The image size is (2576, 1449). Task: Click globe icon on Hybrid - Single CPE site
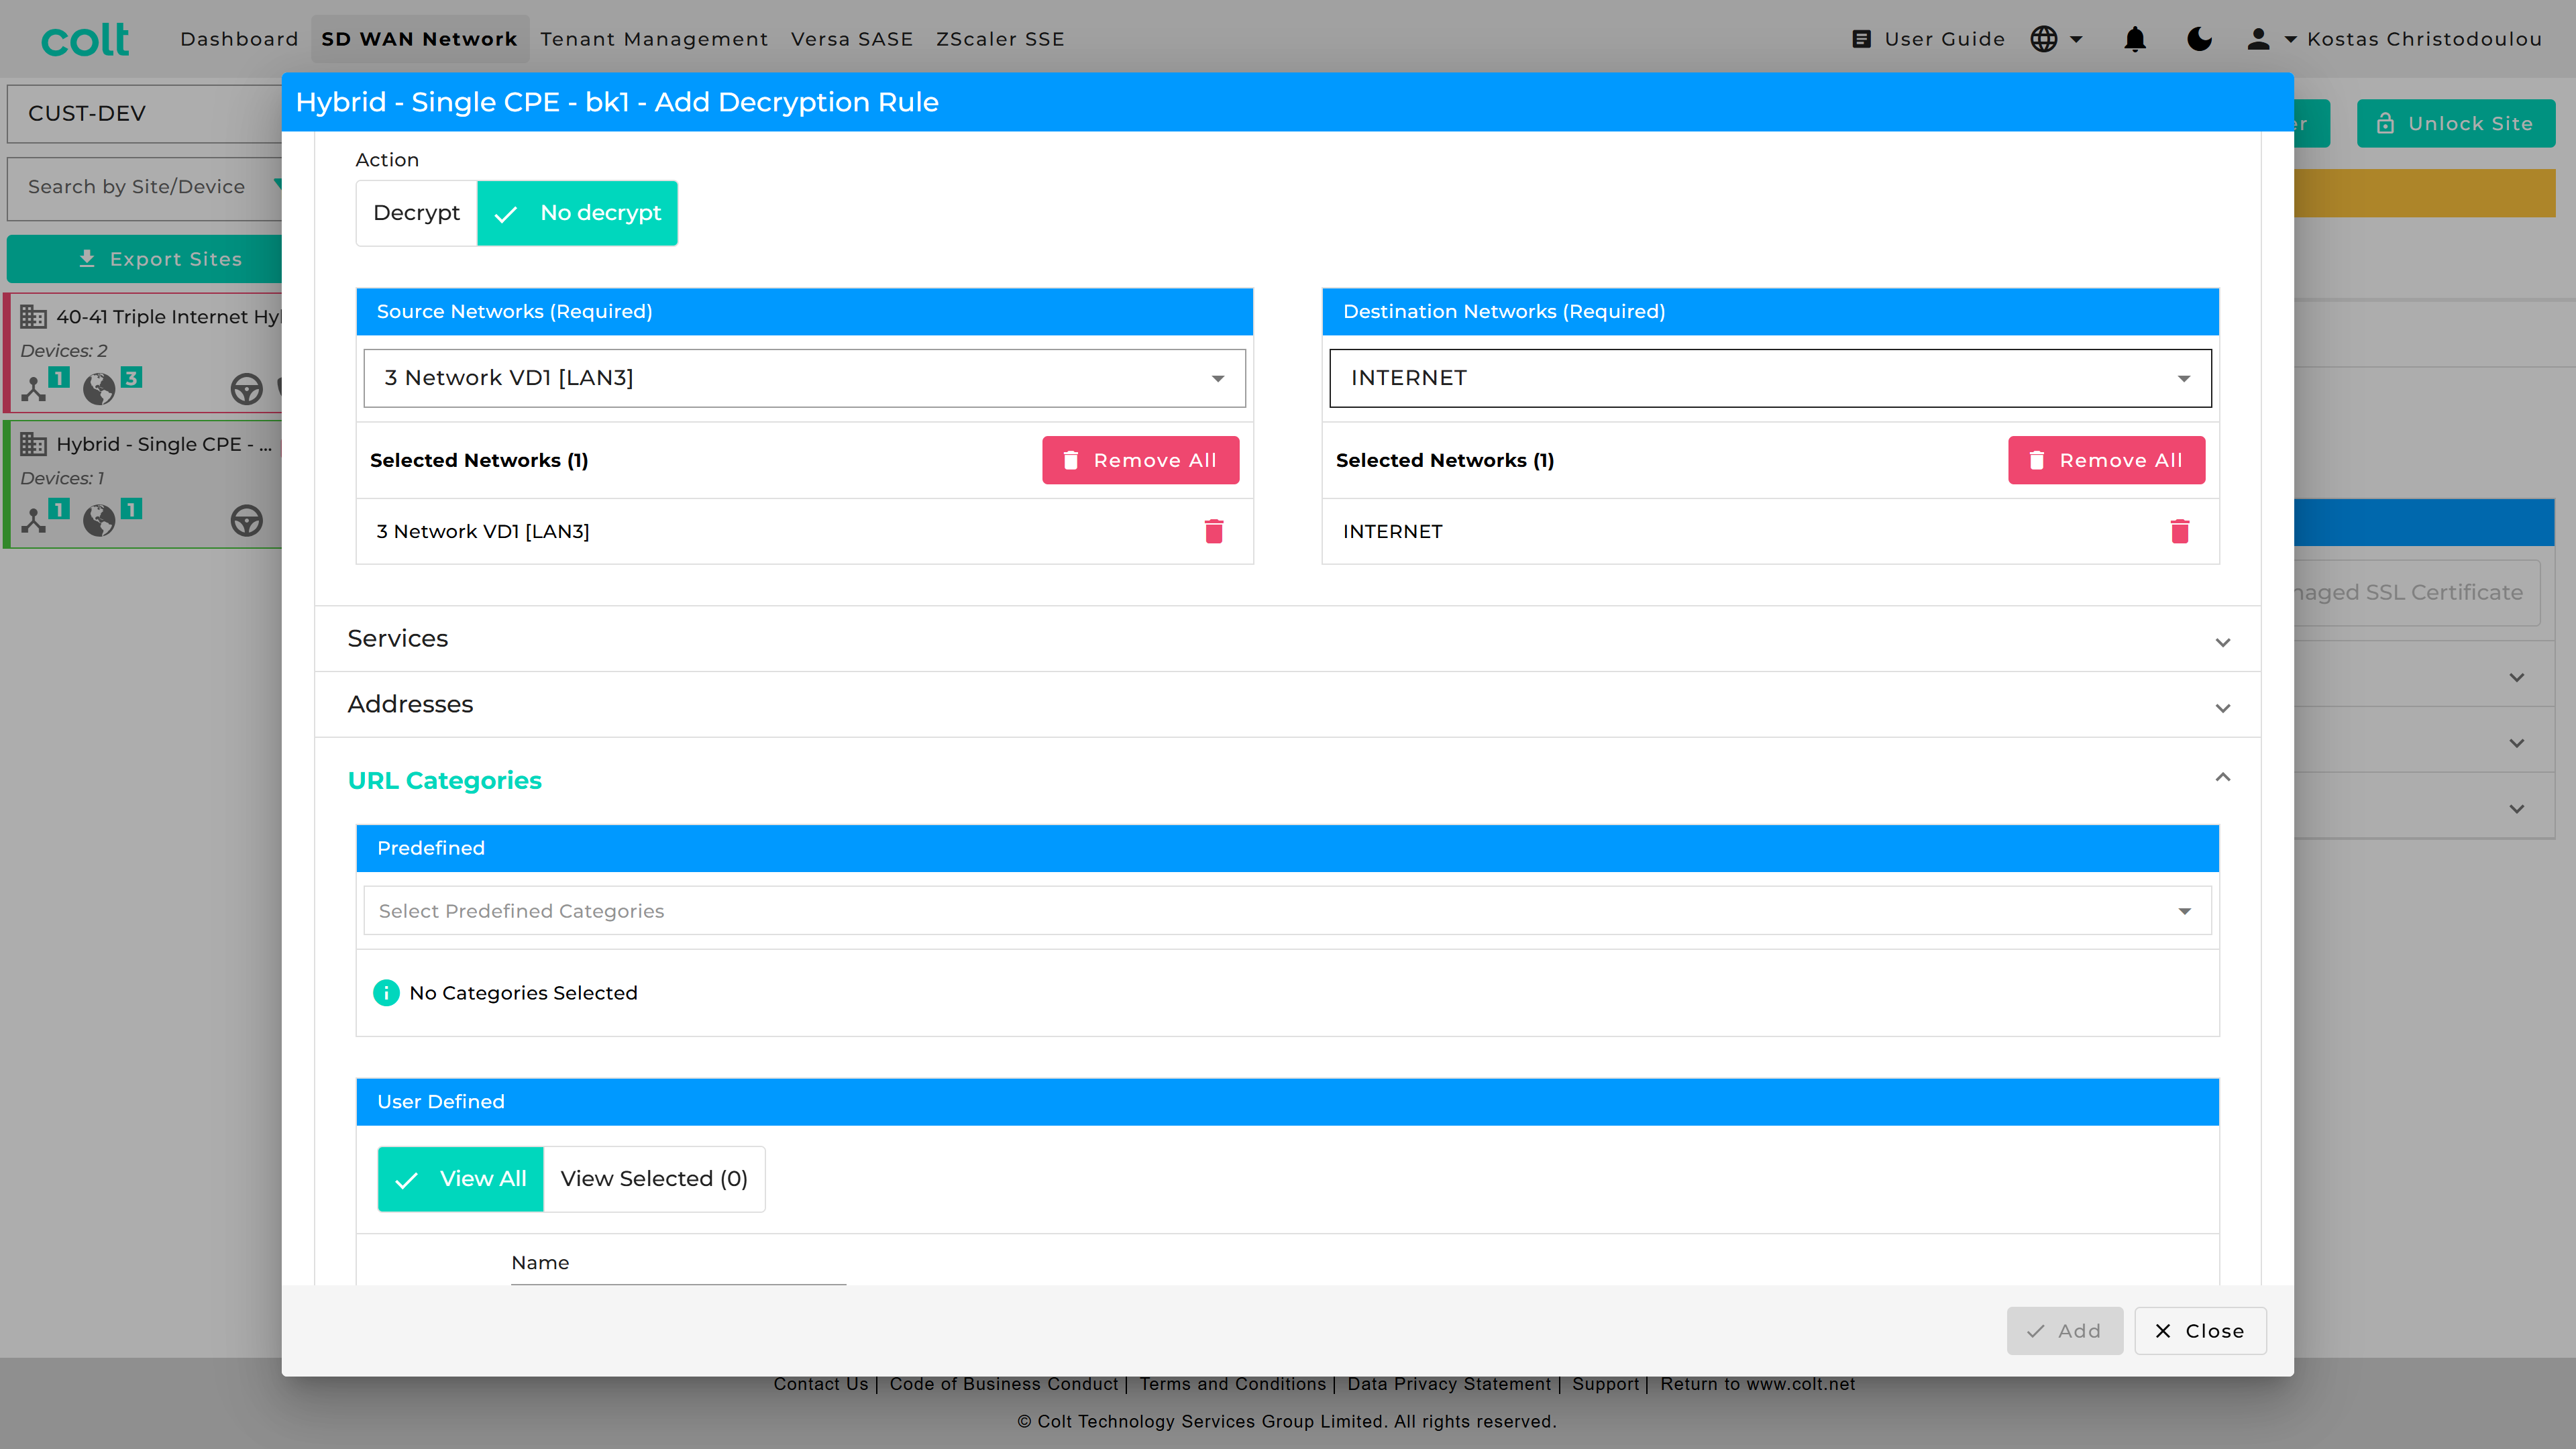(x=99, y=520)
